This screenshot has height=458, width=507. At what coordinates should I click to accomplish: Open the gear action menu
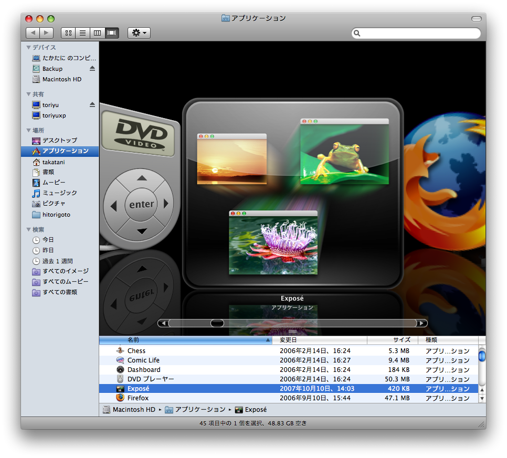click(x=139, y=33)
